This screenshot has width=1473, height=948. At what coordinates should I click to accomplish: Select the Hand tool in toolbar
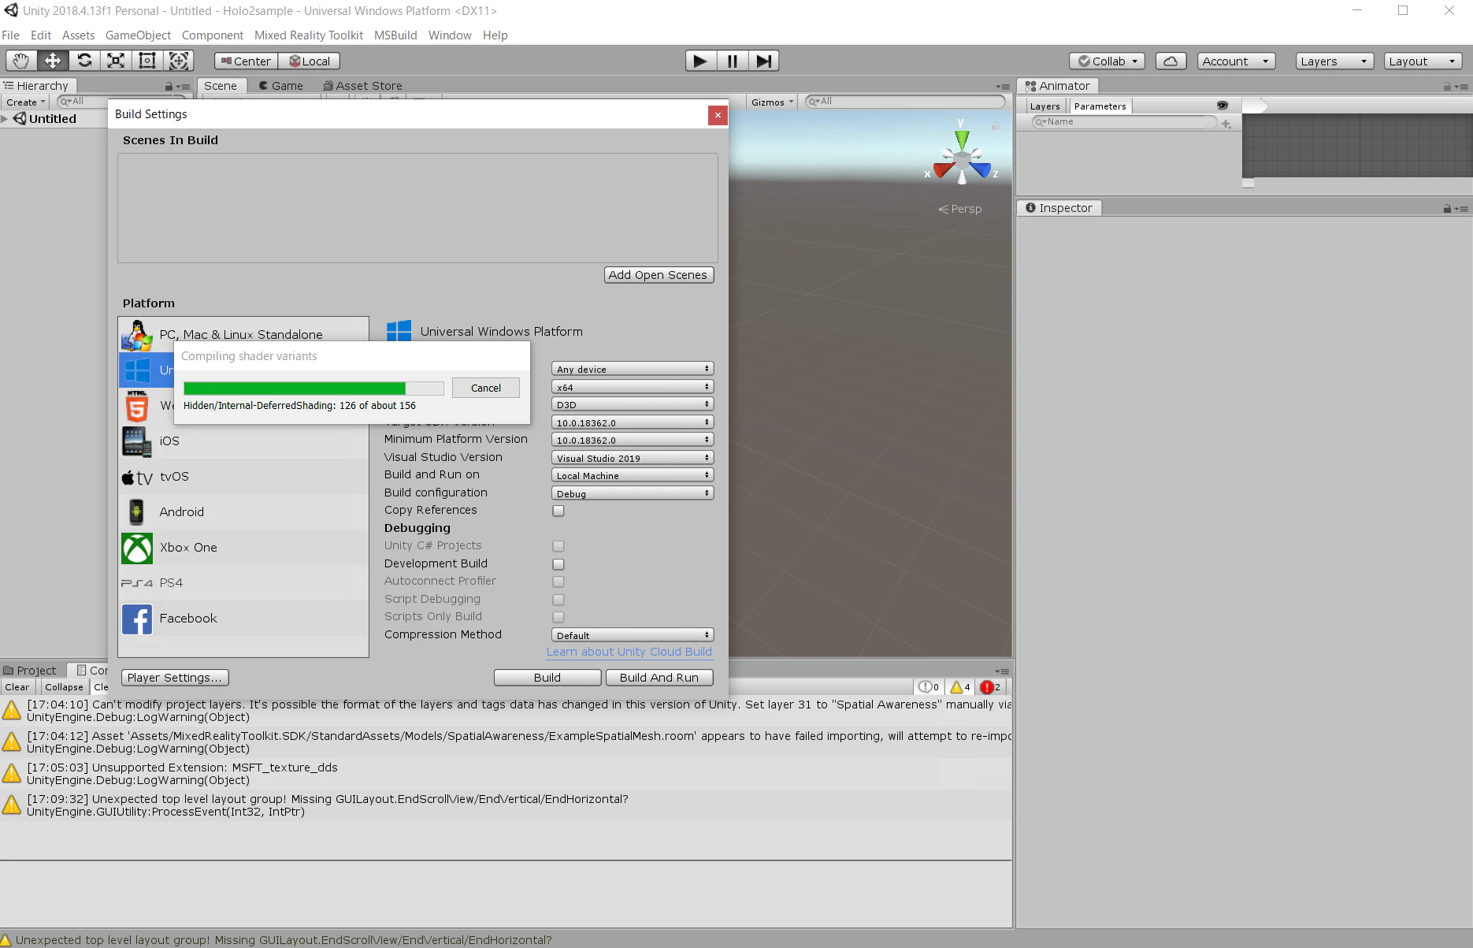[x=20, y=61]
